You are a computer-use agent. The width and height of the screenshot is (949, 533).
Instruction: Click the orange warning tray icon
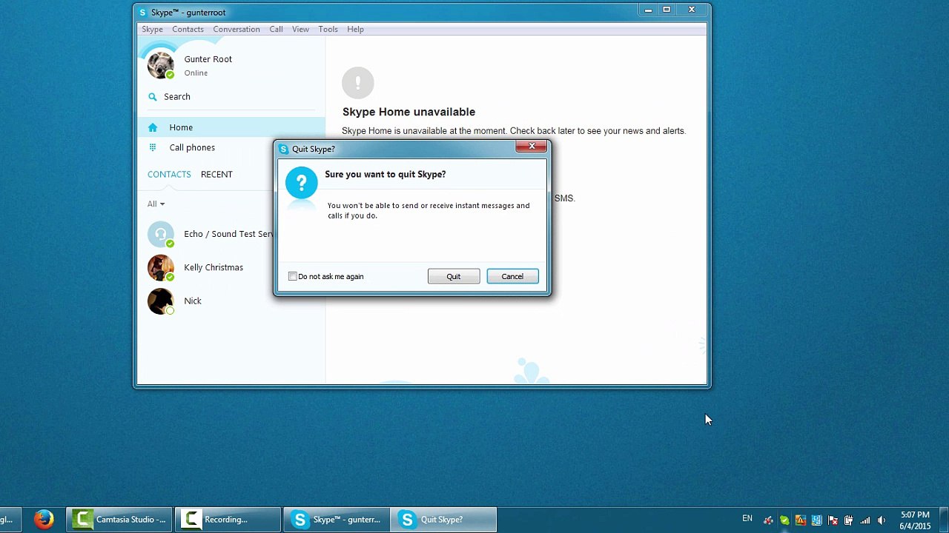[x=801, y=520]
